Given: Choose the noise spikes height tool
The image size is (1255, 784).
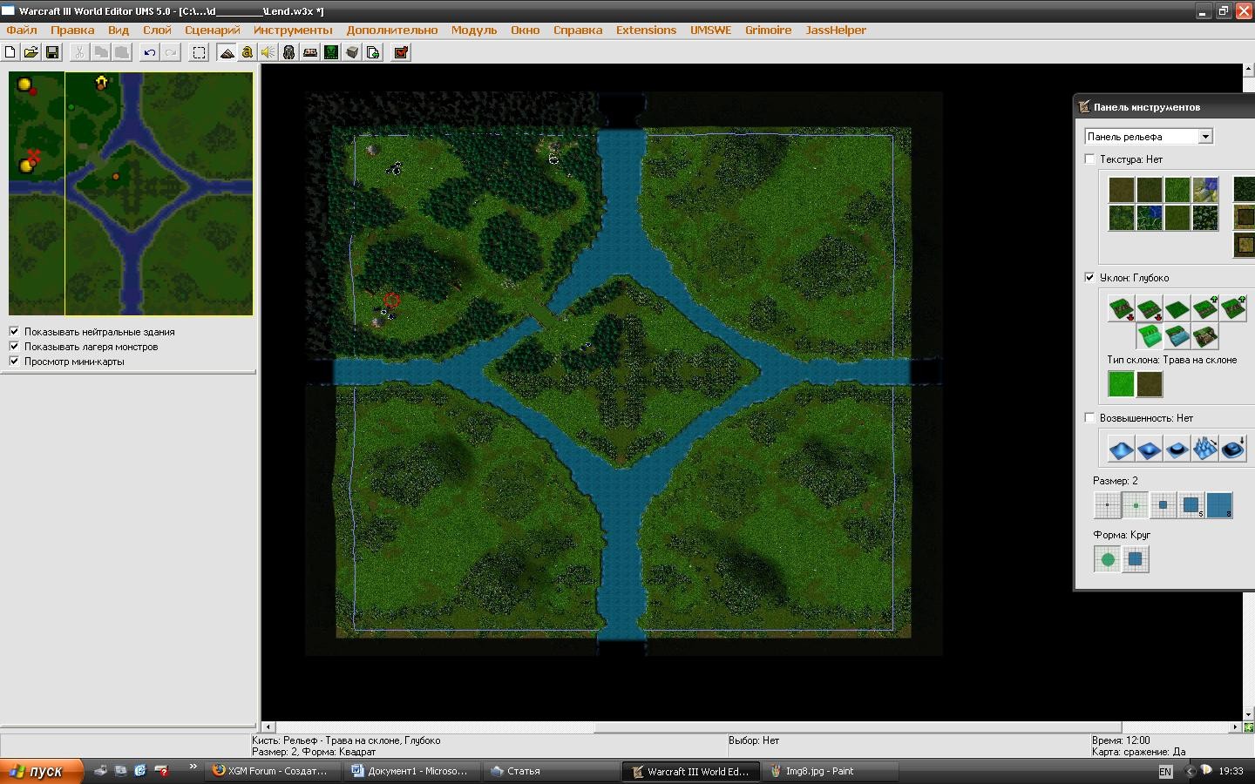Looking at the screenshot, I should pyautogui.click(x=1204, y=449).
